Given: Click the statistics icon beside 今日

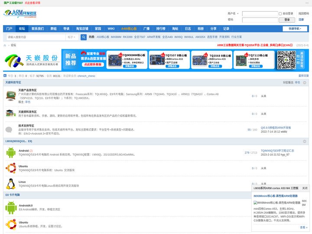Looking at the screenshot, I should [x=5, y=75].
